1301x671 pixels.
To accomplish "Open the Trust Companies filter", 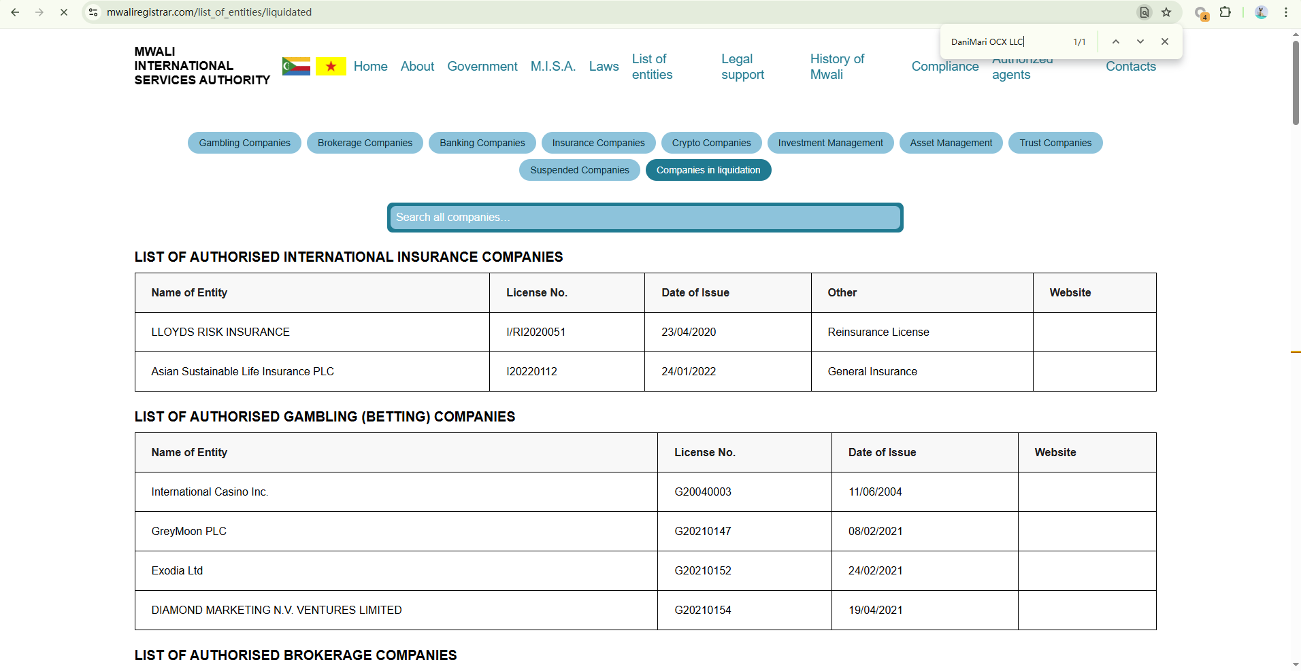I will tap(1055, 143).
